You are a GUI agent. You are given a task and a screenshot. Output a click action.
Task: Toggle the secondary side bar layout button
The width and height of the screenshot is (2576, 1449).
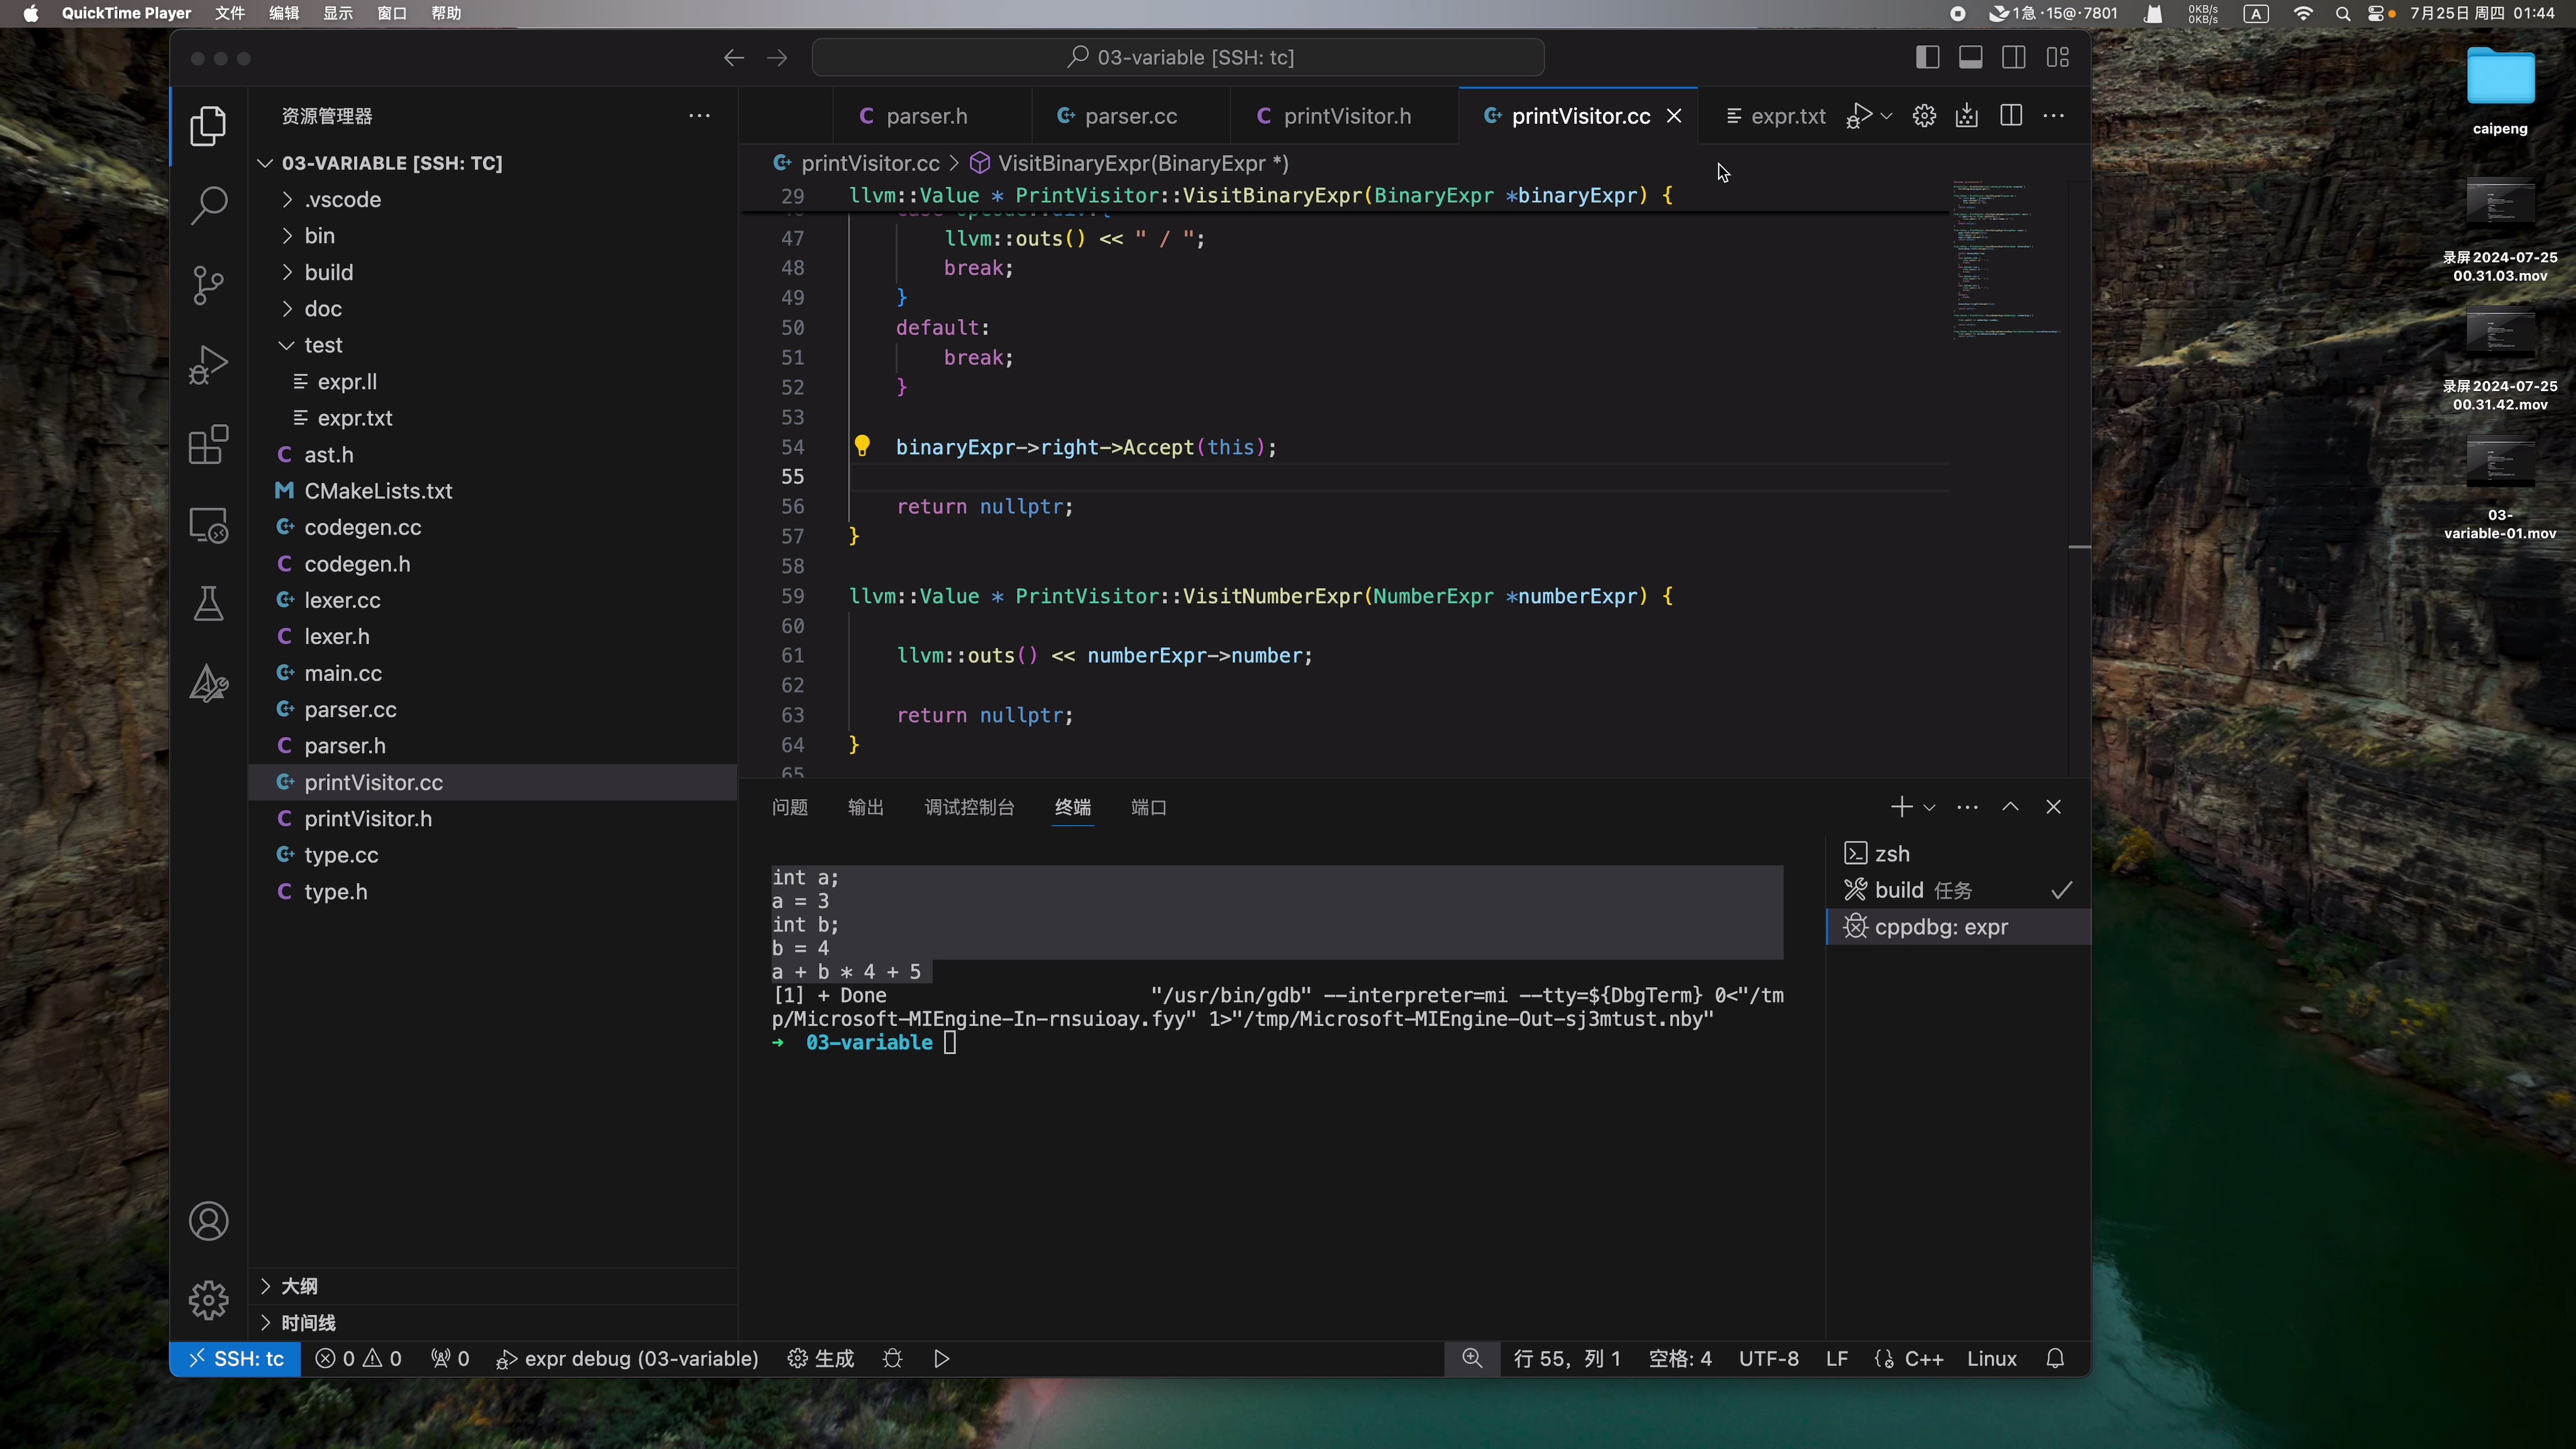point(2014,58)
